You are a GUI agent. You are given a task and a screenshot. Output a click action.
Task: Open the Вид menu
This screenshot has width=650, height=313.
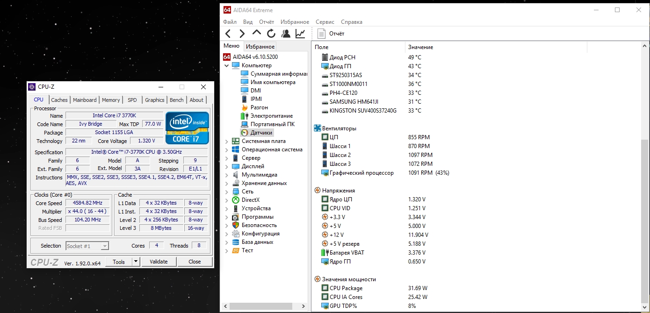(x=248, y=22)
